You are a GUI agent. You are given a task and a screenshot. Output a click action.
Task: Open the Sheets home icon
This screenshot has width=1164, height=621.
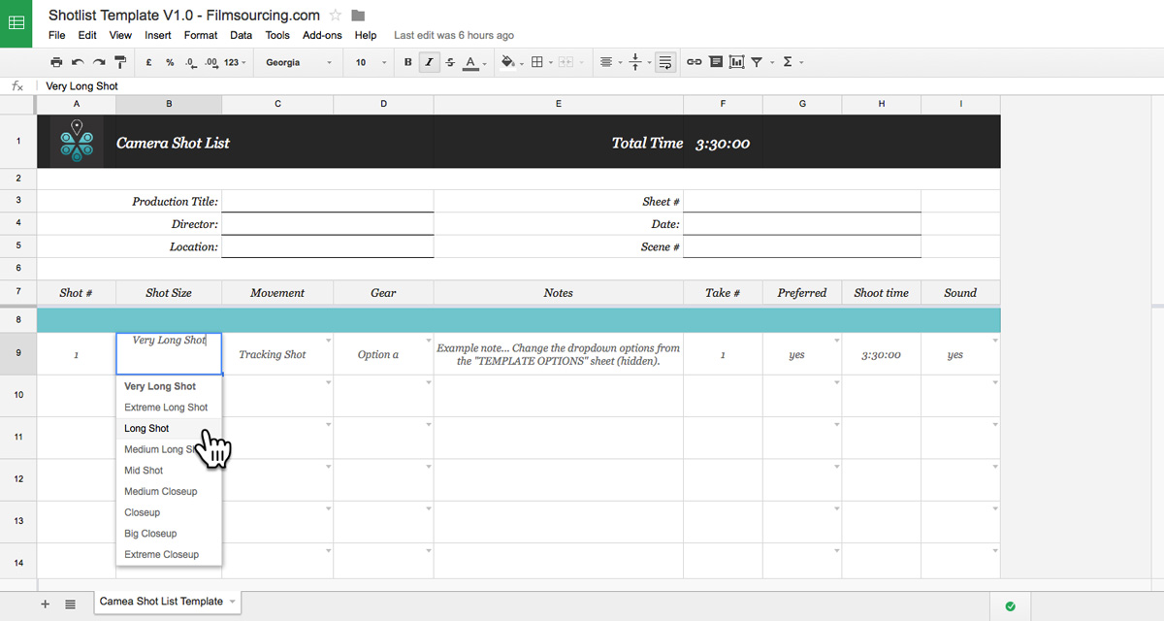[16, 23]
